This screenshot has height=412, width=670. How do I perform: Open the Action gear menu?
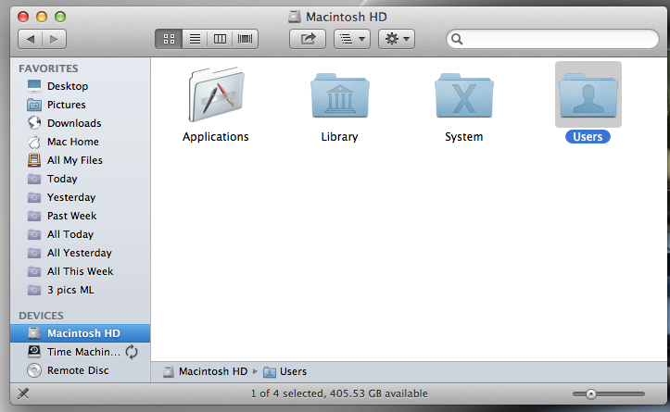(397, 39)
